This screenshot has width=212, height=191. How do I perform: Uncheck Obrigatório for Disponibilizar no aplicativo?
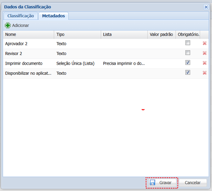[x=187, y=72]
